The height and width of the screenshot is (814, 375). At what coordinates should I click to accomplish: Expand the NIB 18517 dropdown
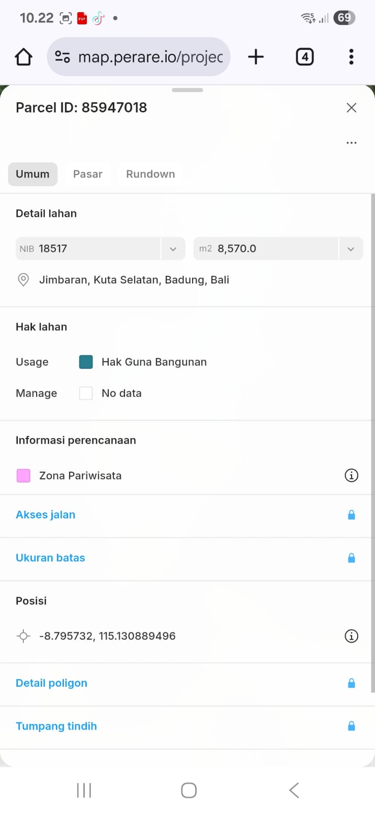tap(173, 249)
